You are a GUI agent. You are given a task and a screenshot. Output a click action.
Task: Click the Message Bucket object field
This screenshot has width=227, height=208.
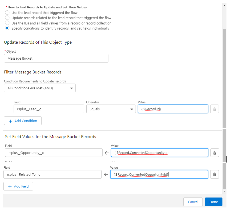(x=56, y=58)
